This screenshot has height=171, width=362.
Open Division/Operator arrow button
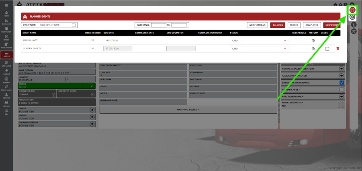pos(92,124)
